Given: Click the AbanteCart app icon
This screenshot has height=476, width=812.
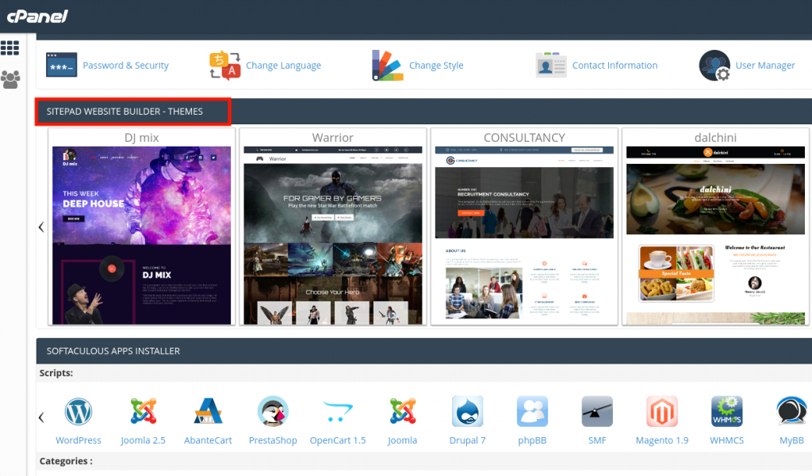Looking at the screenshot, I should pos(208,412).
